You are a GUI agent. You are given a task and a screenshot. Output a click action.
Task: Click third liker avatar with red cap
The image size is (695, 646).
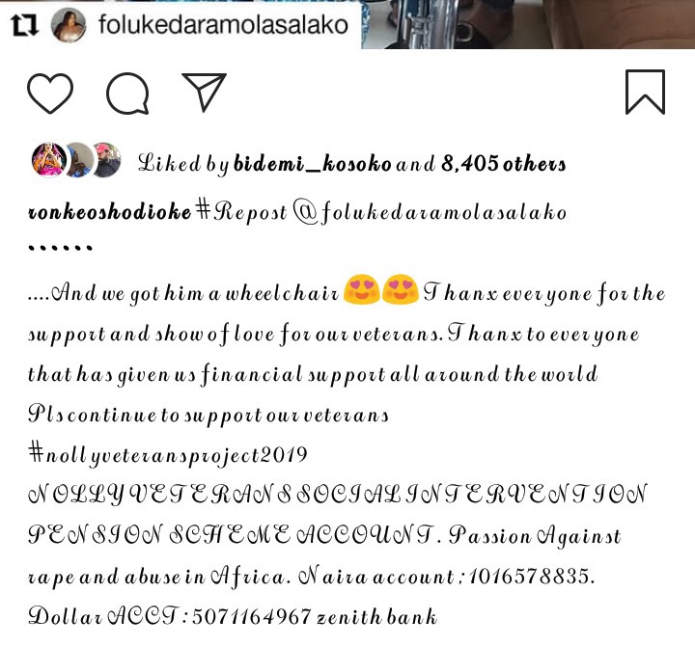click(107, 160)
